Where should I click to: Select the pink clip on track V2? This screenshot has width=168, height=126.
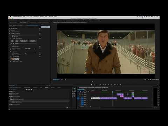pyautogui.click(x=122, y=96)
